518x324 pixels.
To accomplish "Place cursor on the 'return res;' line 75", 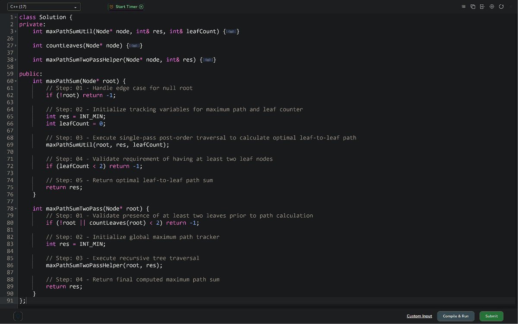I will (64, 187).
